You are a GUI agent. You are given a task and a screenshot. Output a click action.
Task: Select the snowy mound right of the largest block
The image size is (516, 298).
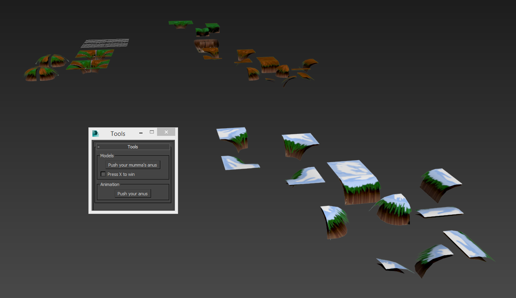click(x=394, y=208)
